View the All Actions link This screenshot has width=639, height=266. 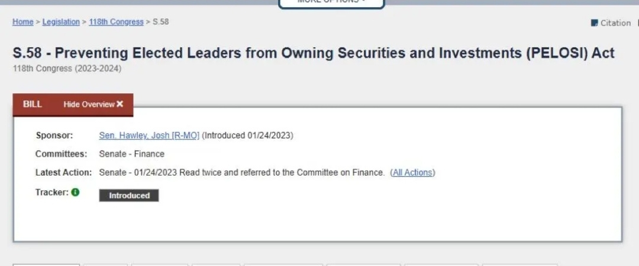click(x=412, y=173)
